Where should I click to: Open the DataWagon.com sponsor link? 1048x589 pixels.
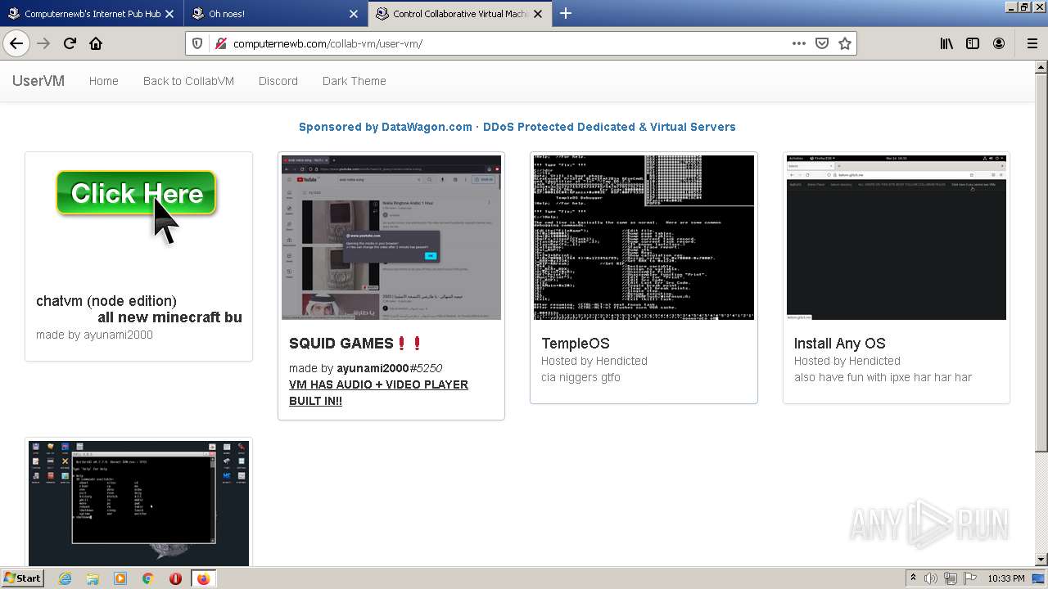coord(517,127)
